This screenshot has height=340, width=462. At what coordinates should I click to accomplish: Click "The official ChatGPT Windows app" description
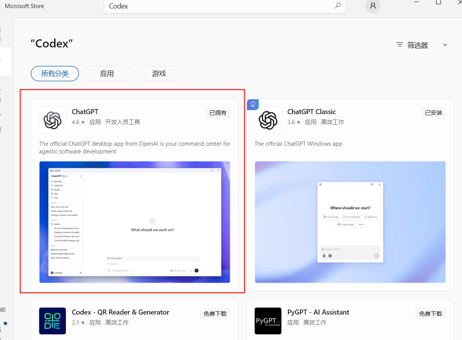pyautogui.click(x=298, y=144)
